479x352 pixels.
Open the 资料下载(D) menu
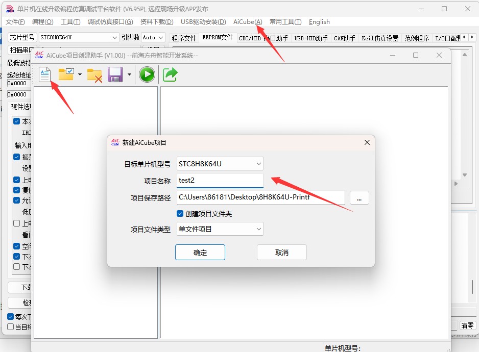click(x=157, y=21)
